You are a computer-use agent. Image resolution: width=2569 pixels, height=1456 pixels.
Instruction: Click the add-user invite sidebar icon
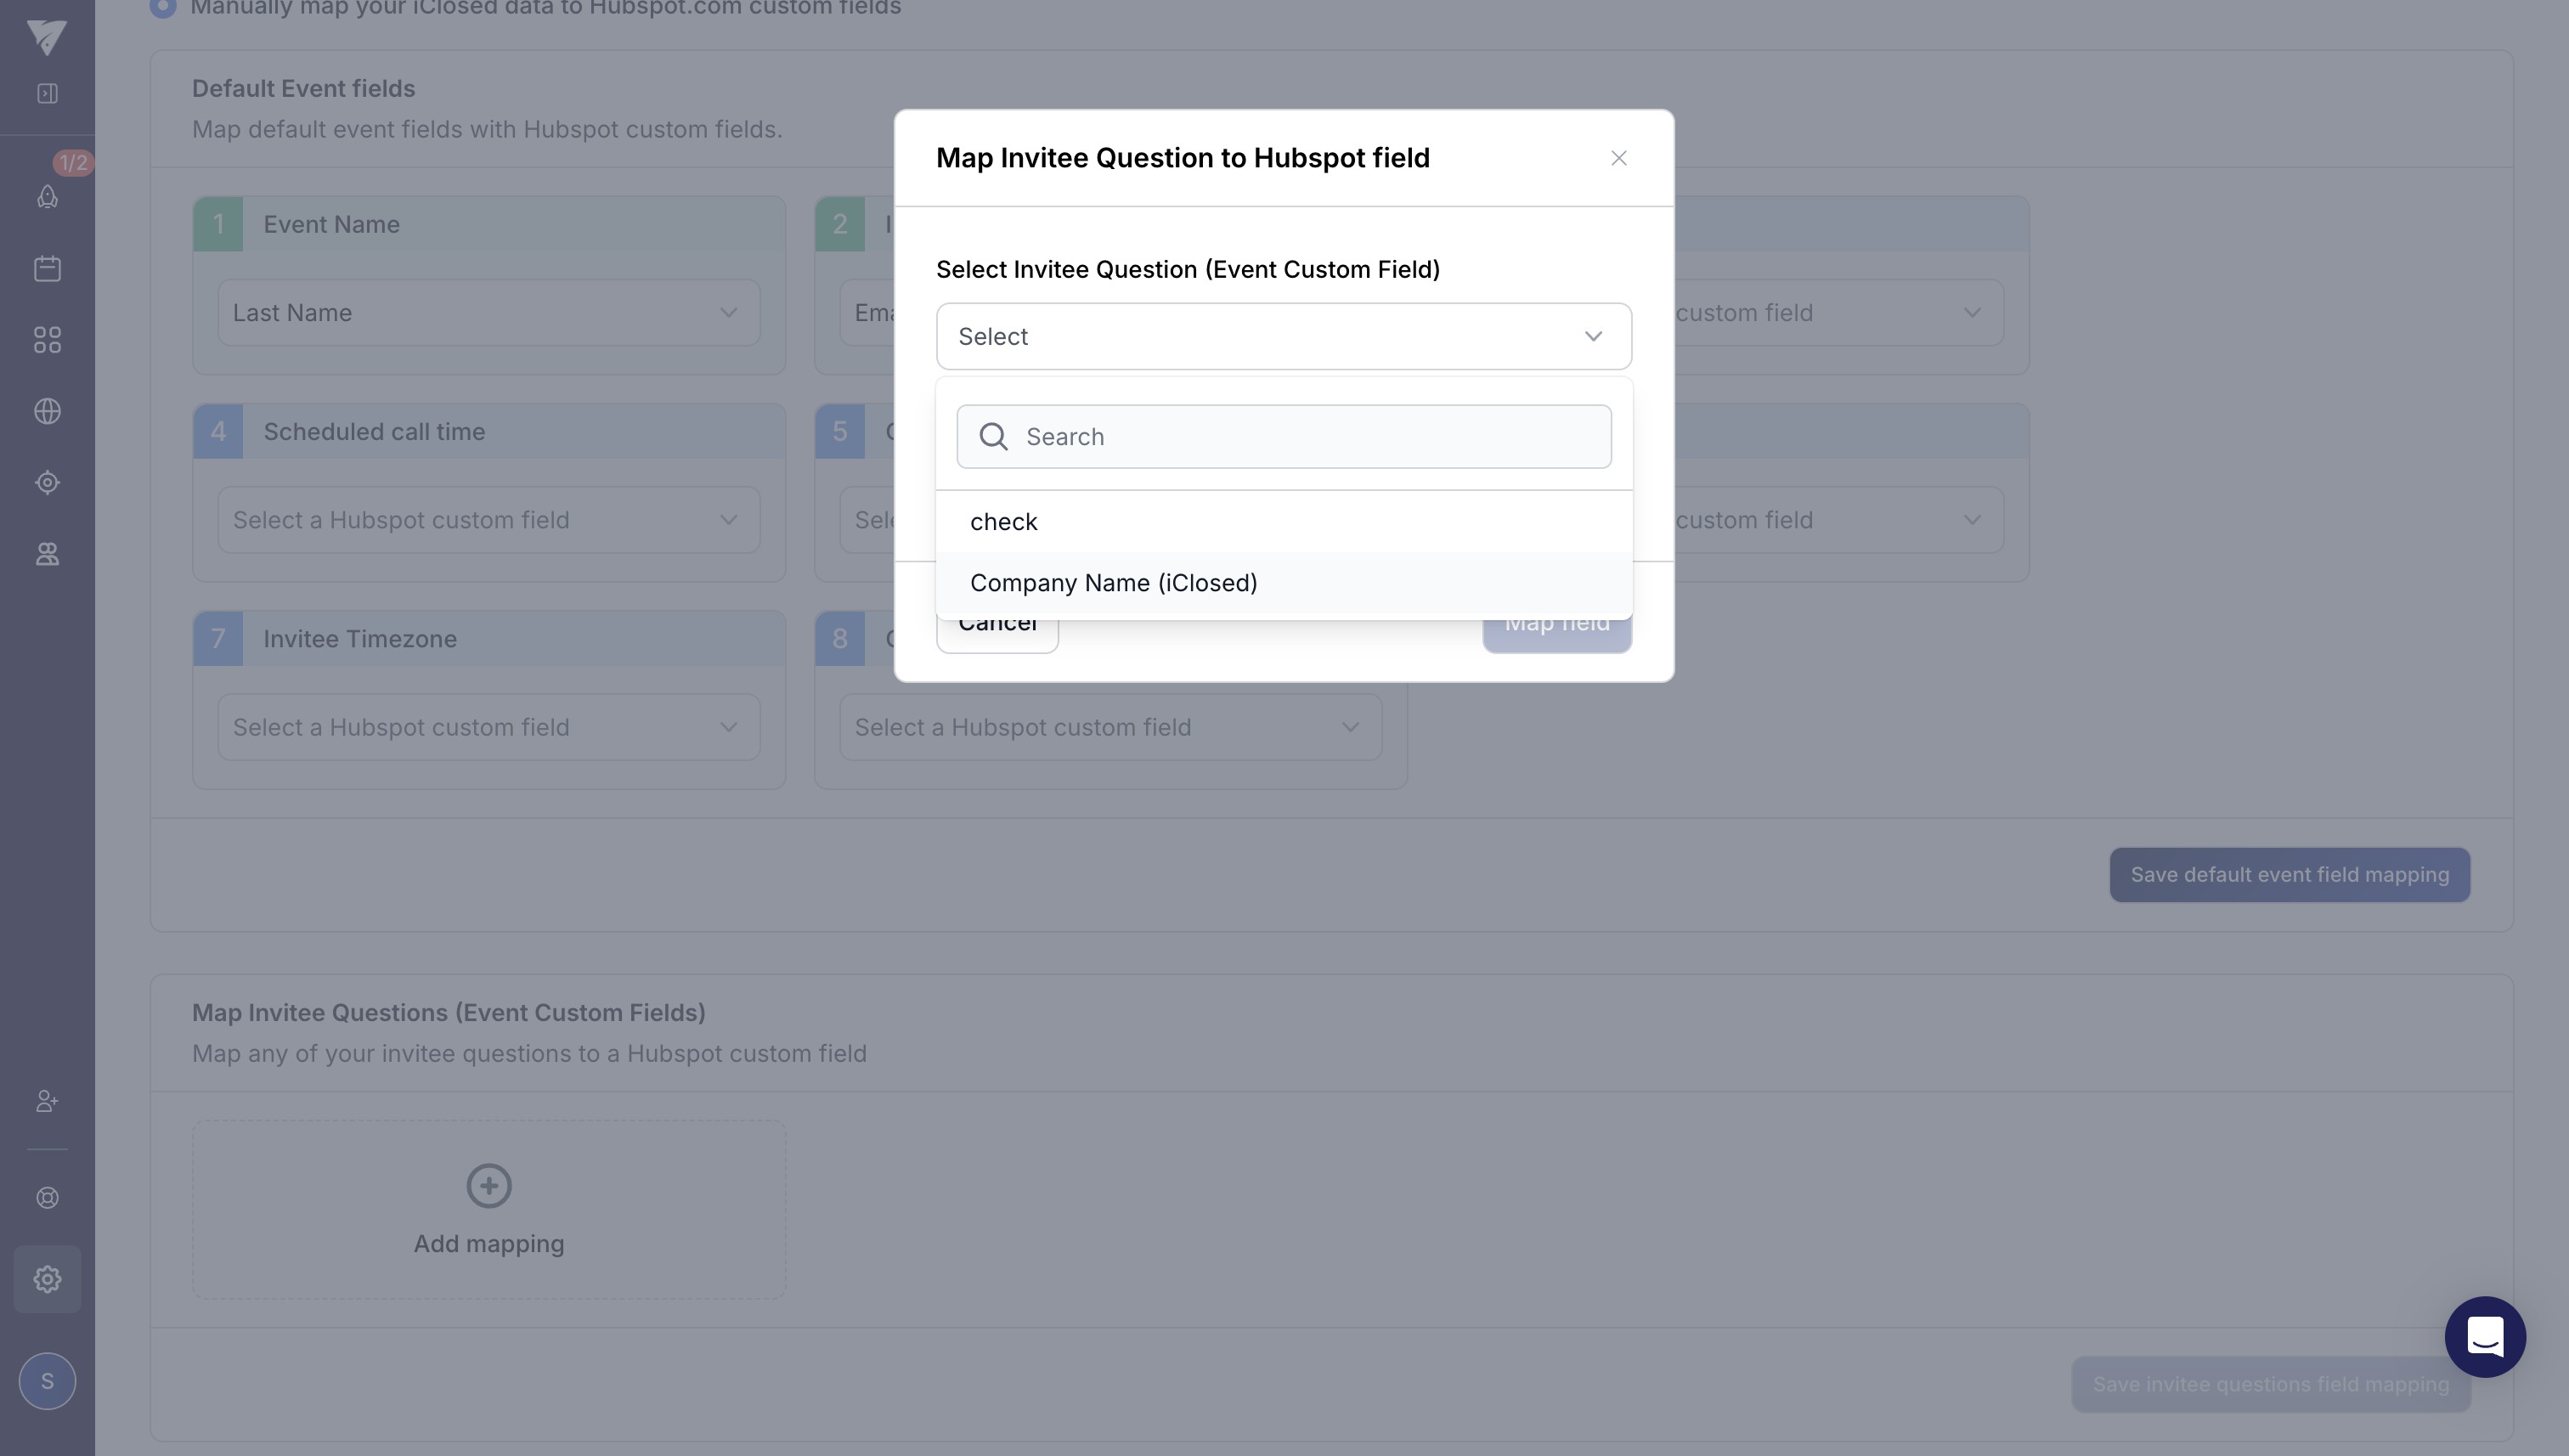click(x=47, y=1101)
